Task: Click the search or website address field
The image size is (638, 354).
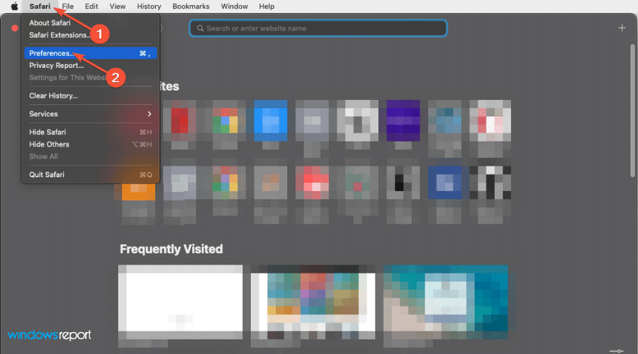Action: pyautogui.click(x=318, y=28)
